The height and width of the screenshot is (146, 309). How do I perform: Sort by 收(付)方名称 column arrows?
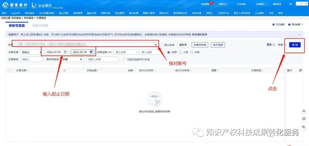(155, 71)
